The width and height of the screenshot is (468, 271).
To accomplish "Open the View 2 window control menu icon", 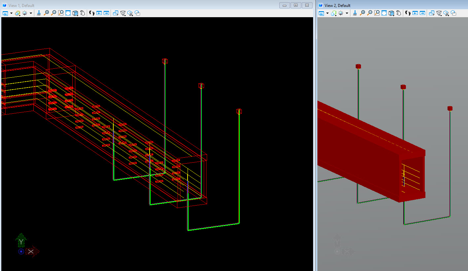I will click(x=320, y=5).
